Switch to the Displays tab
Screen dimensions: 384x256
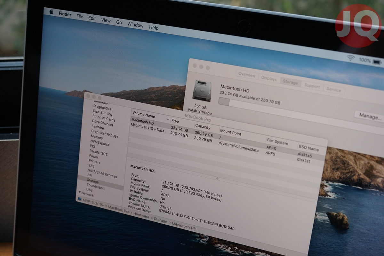click(x=269, y=78)
